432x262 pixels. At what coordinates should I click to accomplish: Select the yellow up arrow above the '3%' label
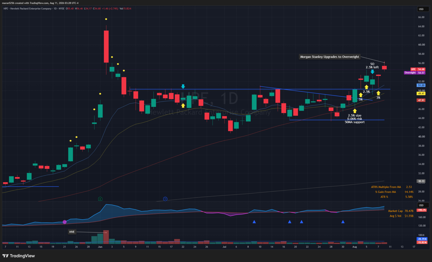(378, 93)
